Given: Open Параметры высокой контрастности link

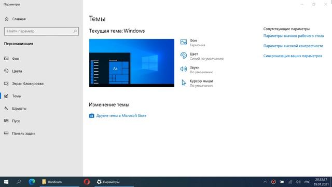Looking at the screenshot, I should click(x=293, y=46).
